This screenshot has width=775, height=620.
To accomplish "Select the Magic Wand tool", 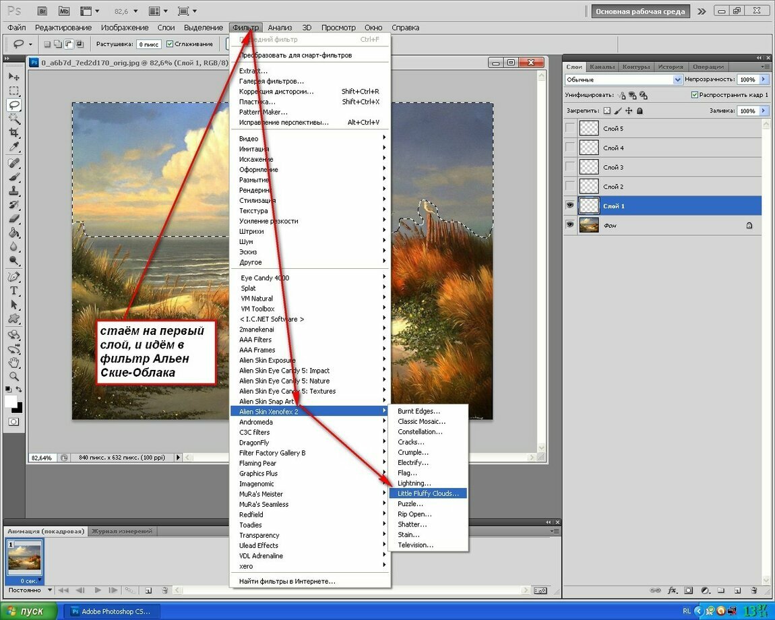I will 14,118.
